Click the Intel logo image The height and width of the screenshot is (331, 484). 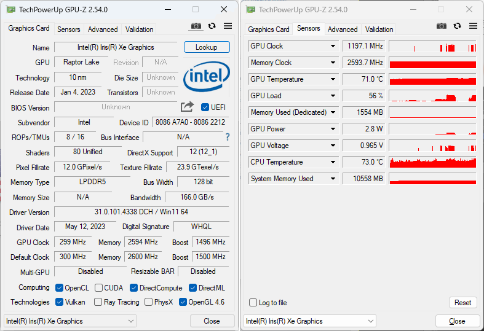click(206, 76)
